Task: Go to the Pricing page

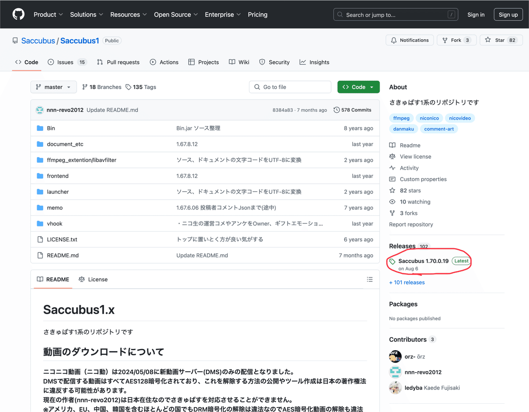Action: click(x=257, y=15)
